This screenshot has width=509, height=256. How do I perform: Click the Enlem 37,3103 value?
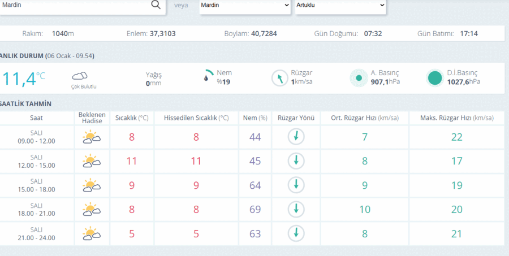(163, 33)
